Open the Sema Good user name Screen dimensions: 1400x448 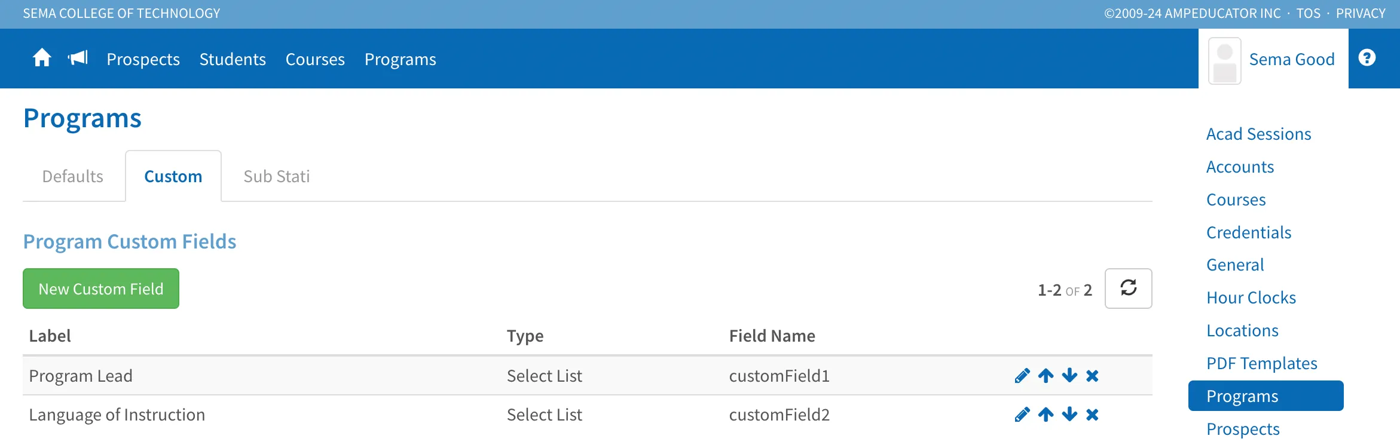click(x=1292, y=59)
